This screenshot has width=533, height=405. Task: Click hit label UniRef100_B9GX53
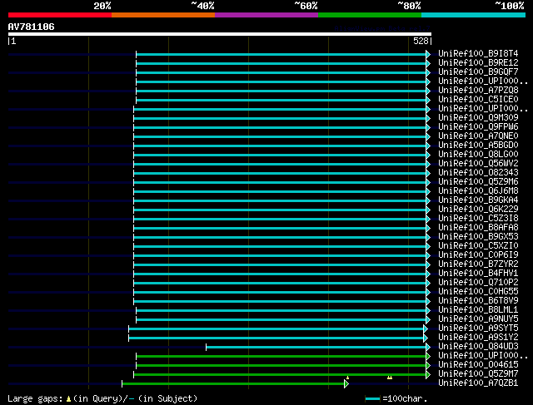478,237
